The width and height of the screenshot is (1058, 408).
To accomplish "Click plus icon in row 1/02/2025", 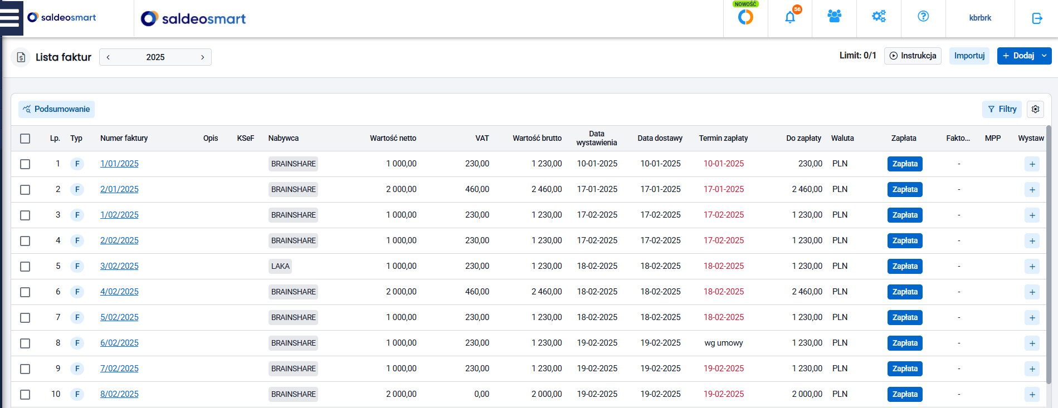I will (1032, 215).
